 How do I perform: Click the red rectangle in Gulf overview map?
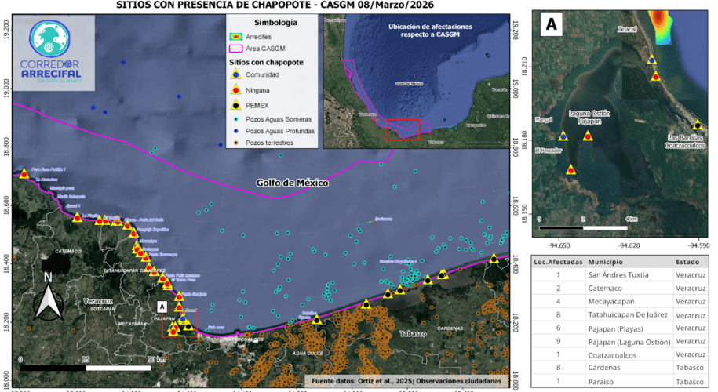coord(403,129)
